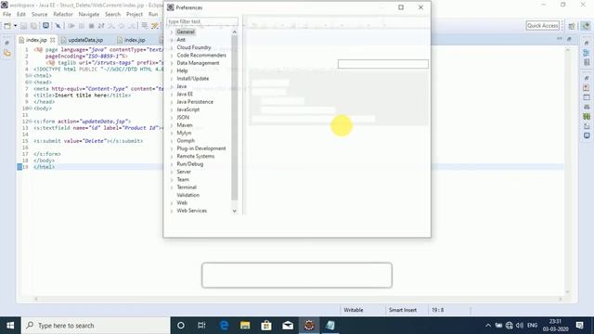Select Install/Update in the preferences tree

point(192,78)
